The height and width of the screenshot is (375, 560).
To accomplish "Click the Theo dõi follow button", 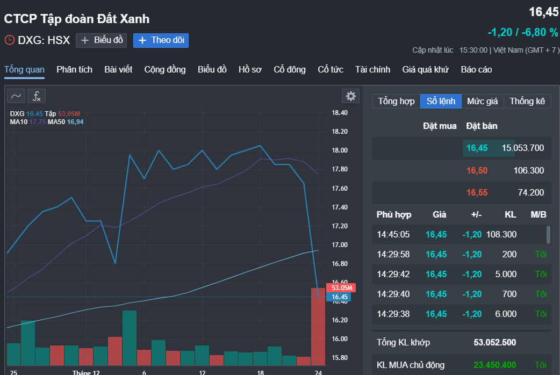I will click(161, 40).
